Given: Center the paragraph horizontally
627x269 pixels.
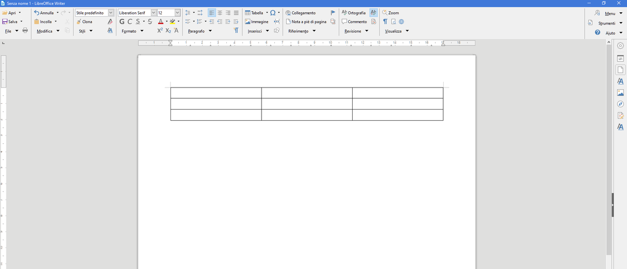Looking at the screenshot, I should point(220,13).
